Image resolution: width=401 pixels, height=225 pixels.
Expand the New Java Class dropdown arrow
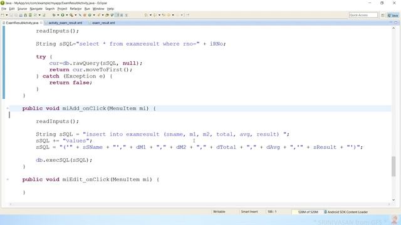coord(94,15)
